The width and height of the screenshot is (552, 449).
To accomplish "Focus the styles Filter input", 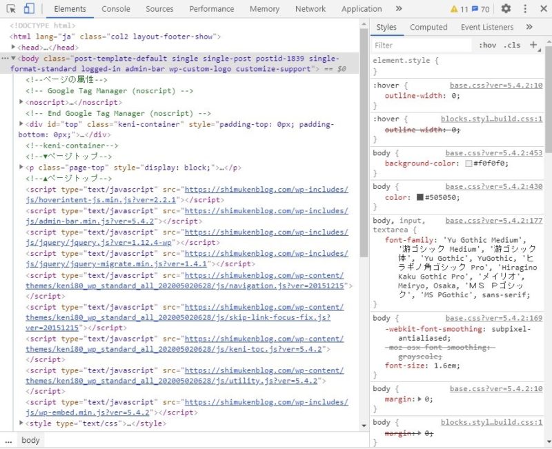I will tap(422, 46).
